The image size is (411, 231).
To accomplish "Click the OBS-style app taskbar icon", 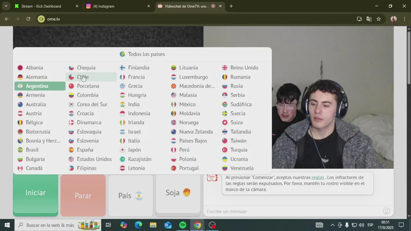I will (212, 225).
